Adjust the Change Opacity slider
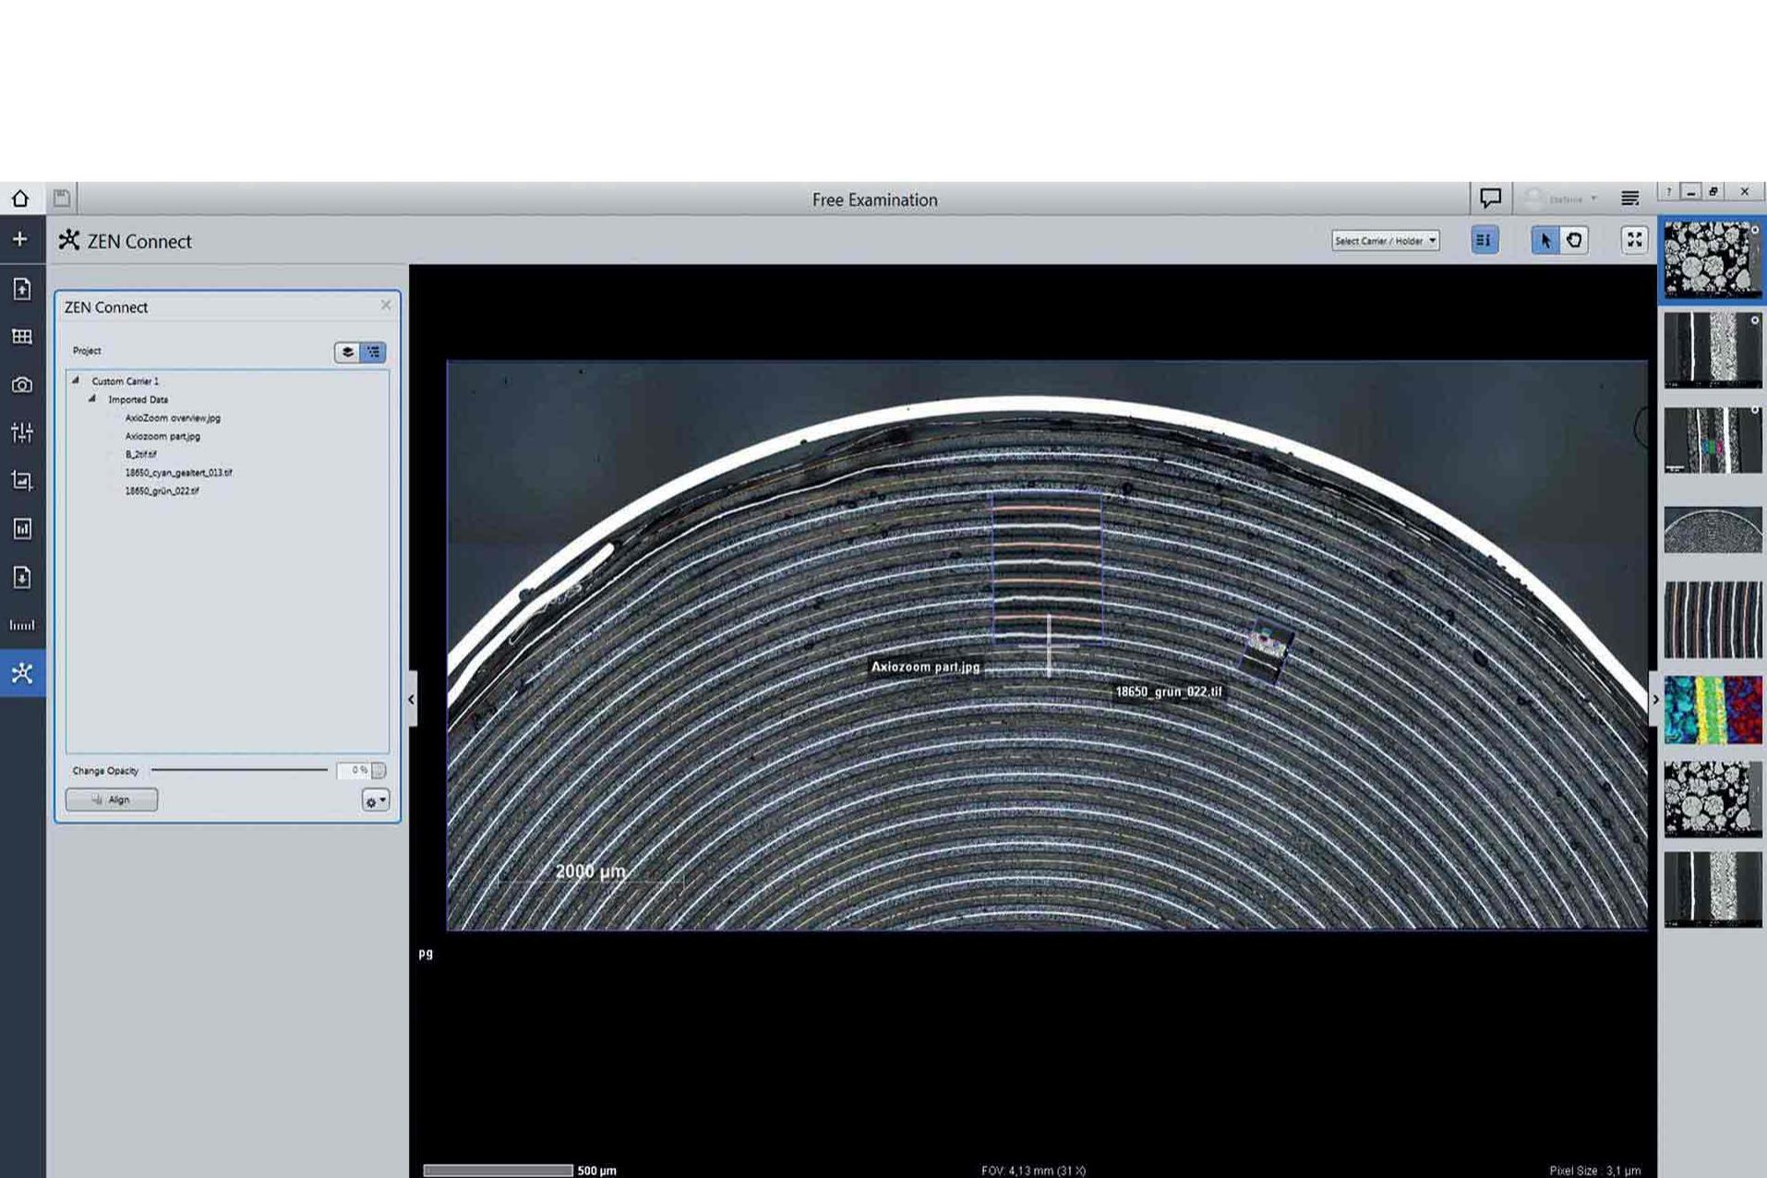1767x1178 pixels. pyautogui.click(x=239, y=769)
